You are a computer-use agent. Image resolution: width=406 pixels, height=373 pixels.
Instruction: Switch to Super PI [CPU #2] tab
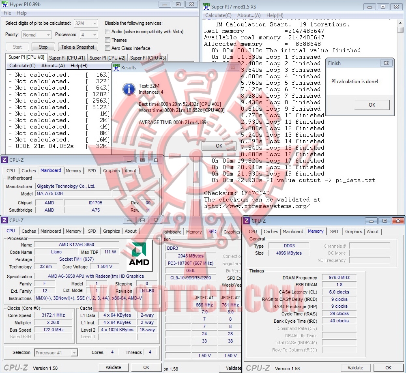coord(107,58)
